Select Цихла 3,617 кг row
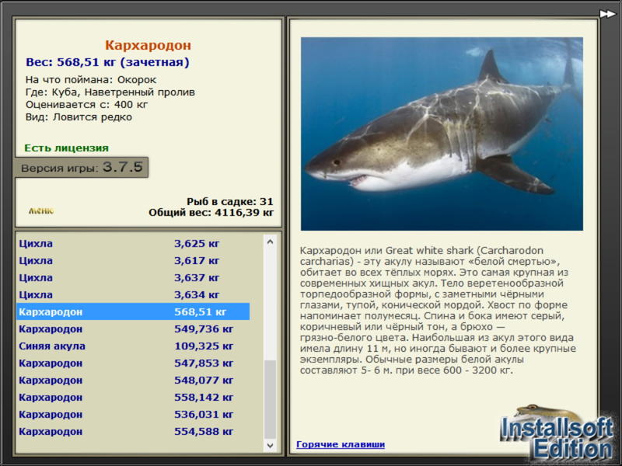Screen dimensions: 622x466 pos(133,260)
